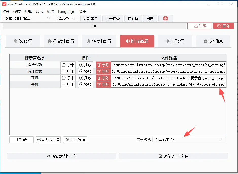Delete the 连接成功 prompt tone
The width and height of the screenshot is (238, 174).
coord(103,65)
